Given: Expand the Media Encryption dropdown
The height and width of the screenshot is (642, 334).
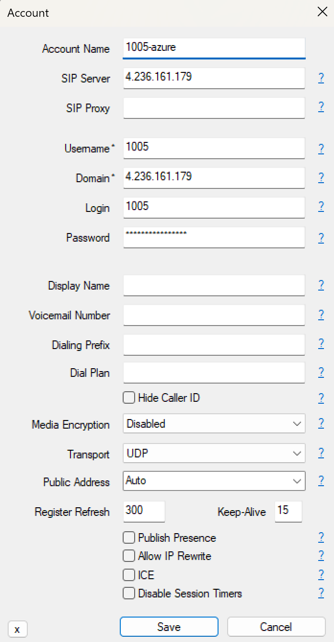Looking at the screenshot, I should tap(214, 424).
